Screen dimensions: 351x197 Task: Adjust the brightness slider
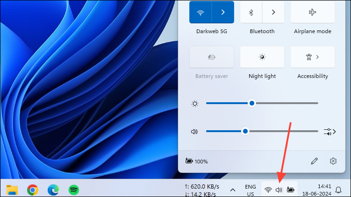click(x=262, y=103)
